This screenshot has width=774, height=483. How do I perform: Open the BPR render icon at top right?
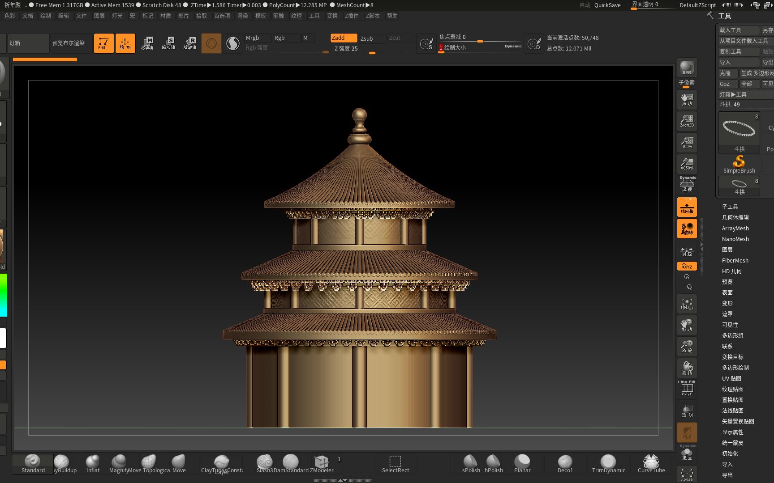[x=686, y=68]
